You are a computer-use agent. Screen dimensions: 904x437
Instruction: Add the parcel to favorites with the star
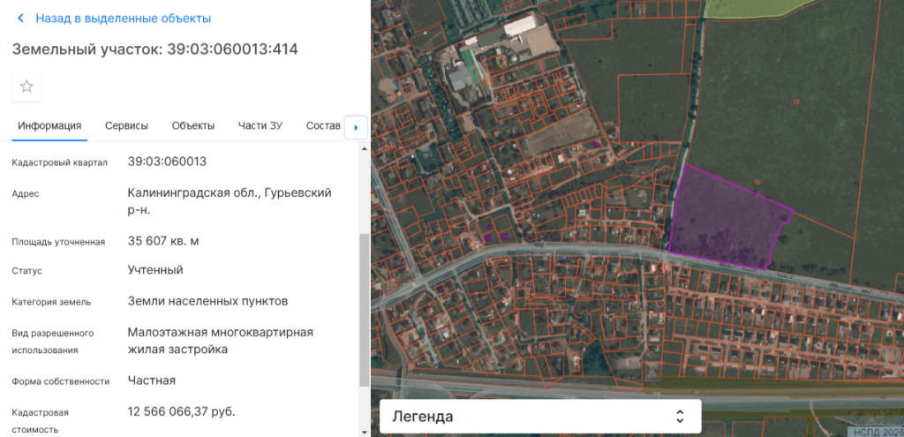(26, 87)
